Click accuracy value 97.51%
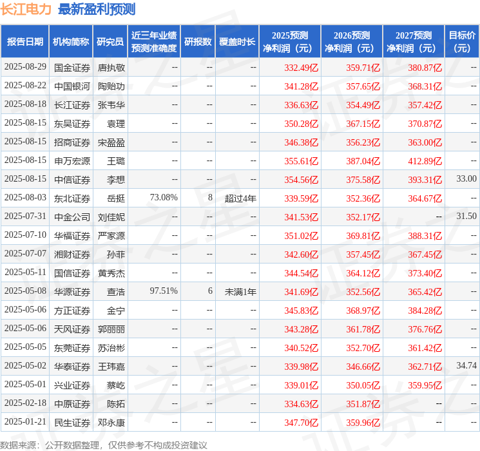Screen dimensions: 480x451 [164, 291]
